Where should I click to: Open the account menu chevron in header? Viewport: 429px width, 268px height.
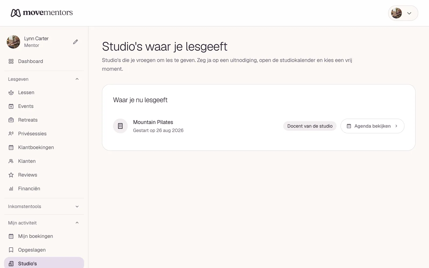[409, 13]
